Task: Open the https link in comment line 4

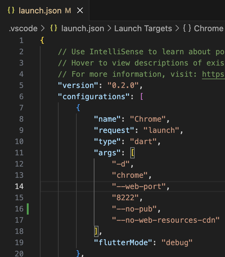Action: pyautogui.click(x=213, y=74)
